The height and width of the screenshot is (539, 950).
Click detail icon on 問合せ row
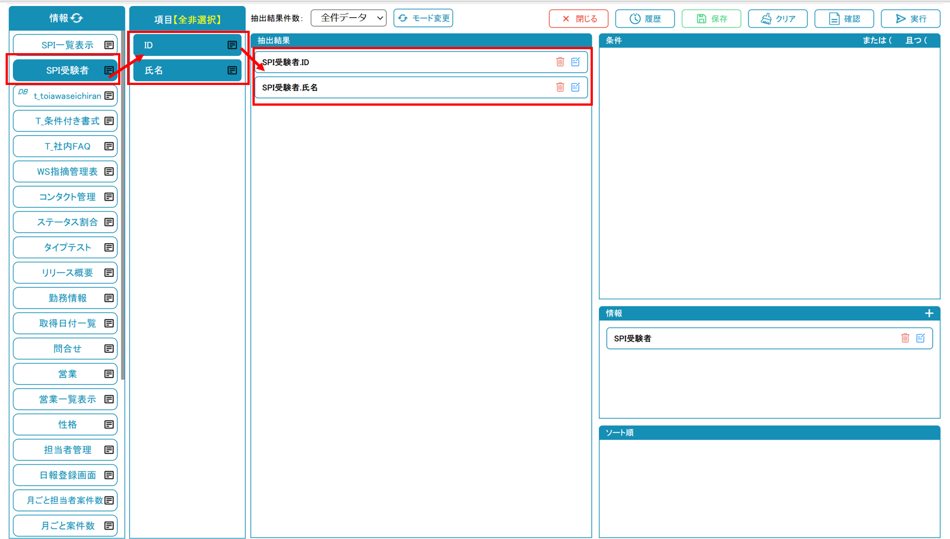(x=109, y=348)
